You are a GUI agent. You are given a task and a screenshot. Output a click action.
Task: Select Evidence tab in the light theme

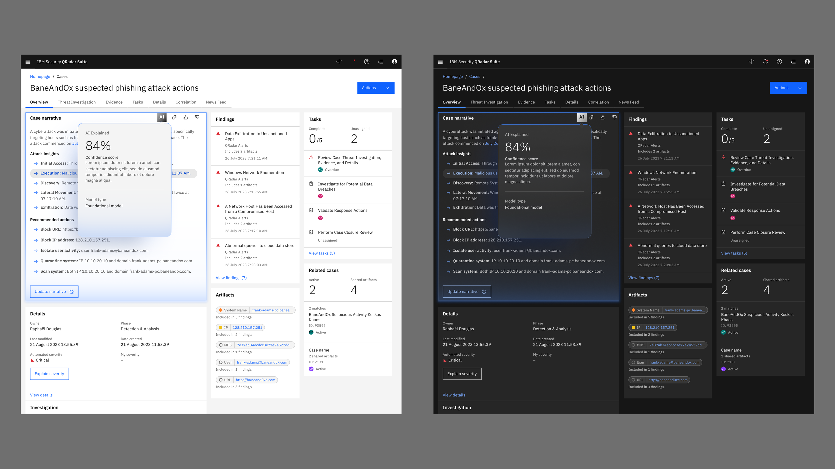click(x=114, y=102)
